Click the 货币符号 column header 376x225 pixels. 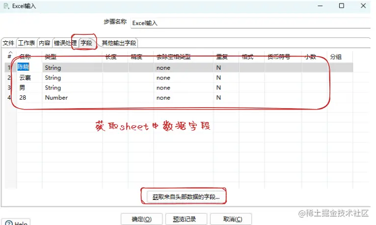point(283,57)
